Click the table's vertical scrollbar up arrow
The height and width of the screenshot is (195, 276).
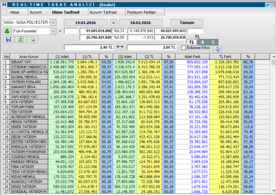click(274, 57)
